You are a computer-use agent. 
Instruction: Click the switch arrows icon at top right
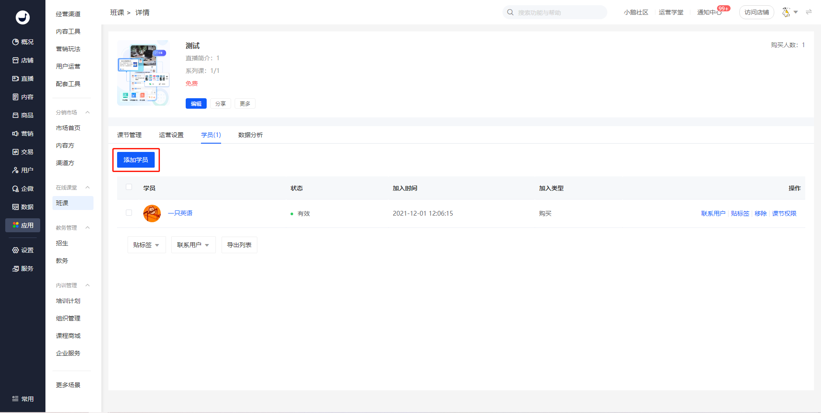click(x=809, y=12)
